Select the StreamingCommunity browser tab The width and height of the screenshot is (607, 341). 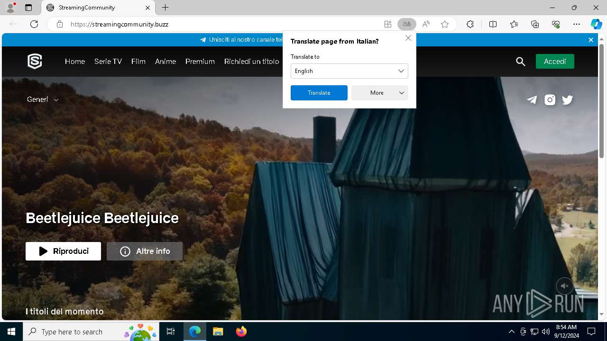[98, 8]
